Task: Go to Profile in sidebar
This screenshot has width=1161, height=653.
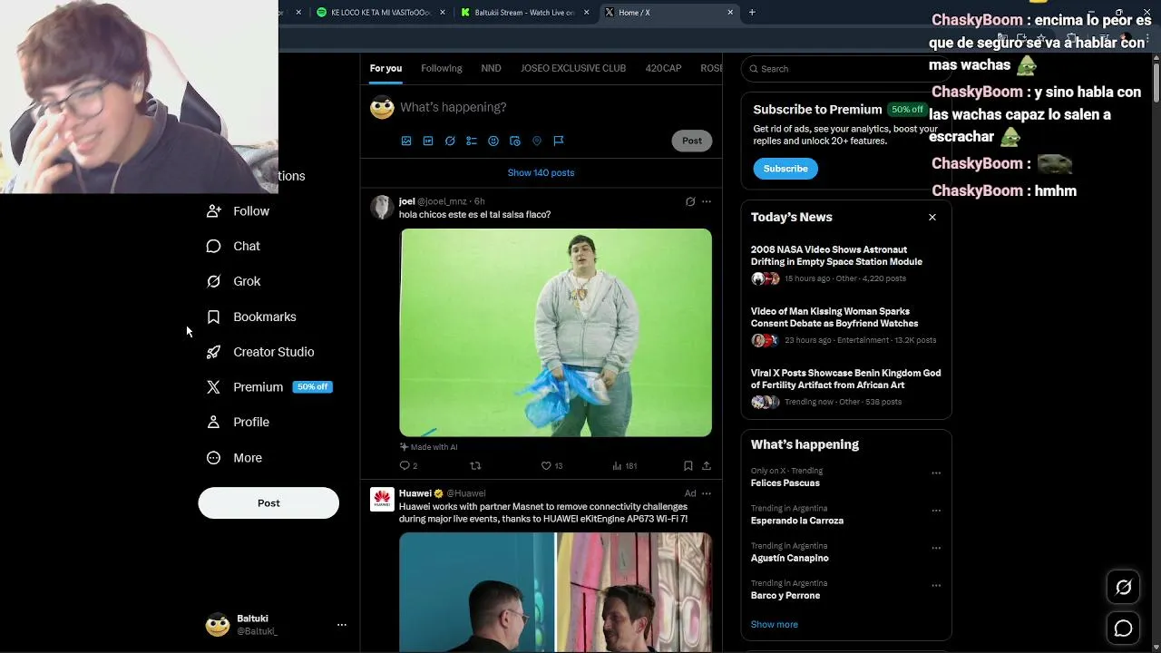Action: pos(238,422)
